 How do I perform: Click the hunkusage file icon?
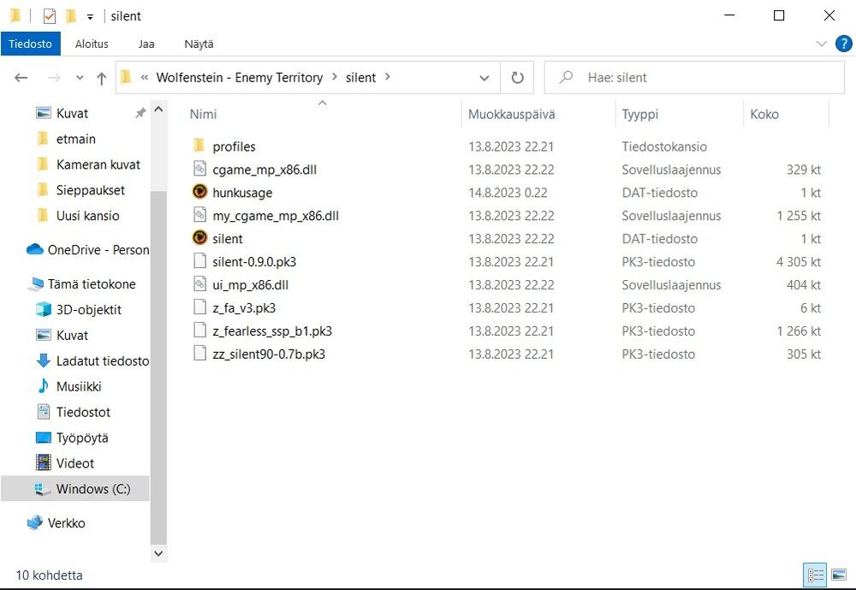[199, 192]
